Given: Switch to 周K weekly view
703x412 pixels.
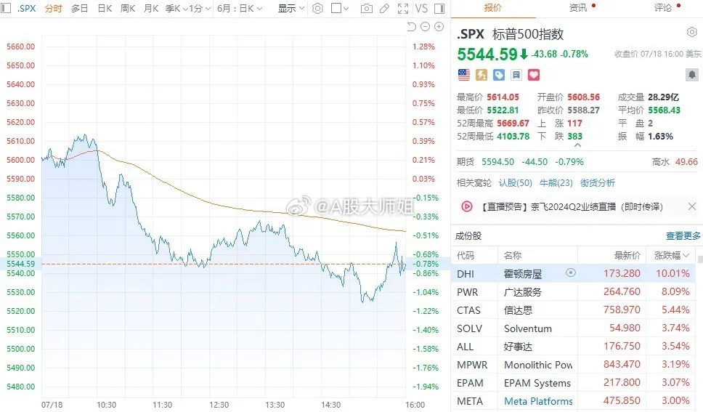Looking at the screenshot, I should coord(128,9).
